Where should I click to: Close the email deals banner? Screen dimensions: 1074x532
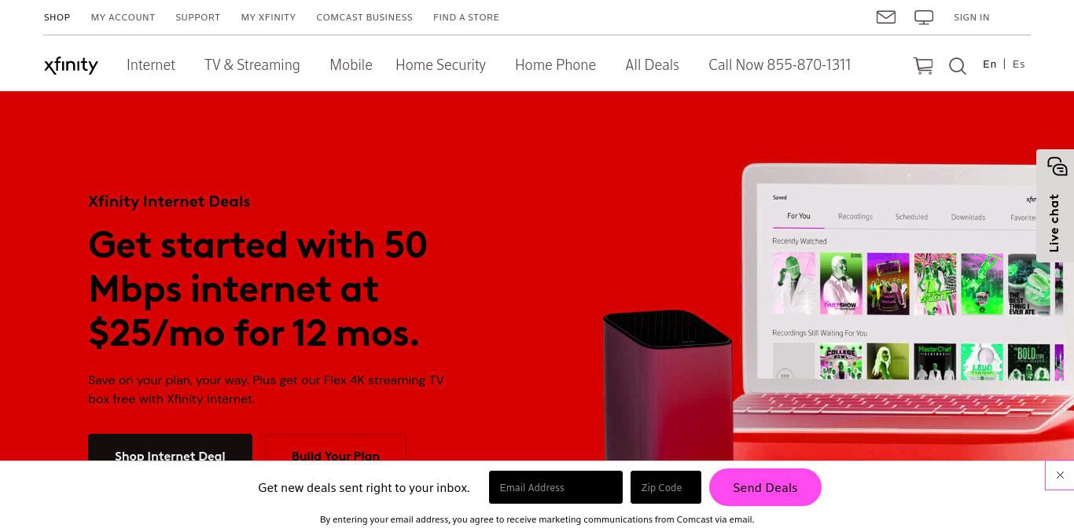pyautogui.click(x=1060, y=475)
